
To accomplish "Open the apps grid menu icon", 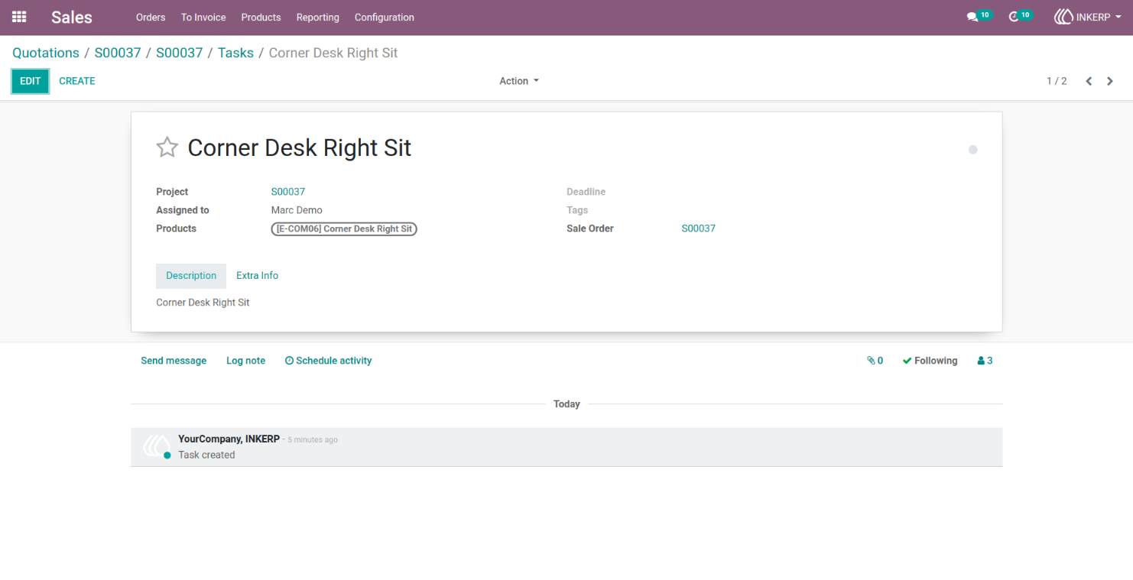I will pyautogui.click(x=19, y=17).
